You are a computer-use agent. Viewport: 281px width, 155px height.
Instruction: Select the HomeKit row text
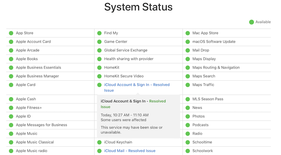pos(112,67)
